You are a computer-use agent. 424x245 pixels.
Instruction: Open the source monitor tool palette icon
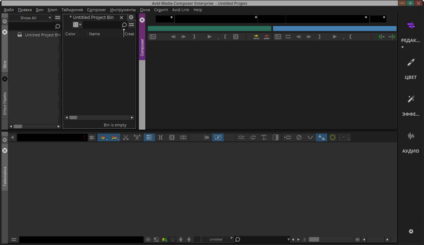153,36
